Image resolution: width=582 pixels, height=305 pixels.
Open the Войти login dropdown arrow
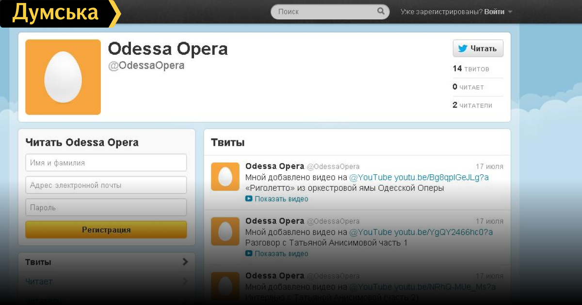click(x=510, y=12)
